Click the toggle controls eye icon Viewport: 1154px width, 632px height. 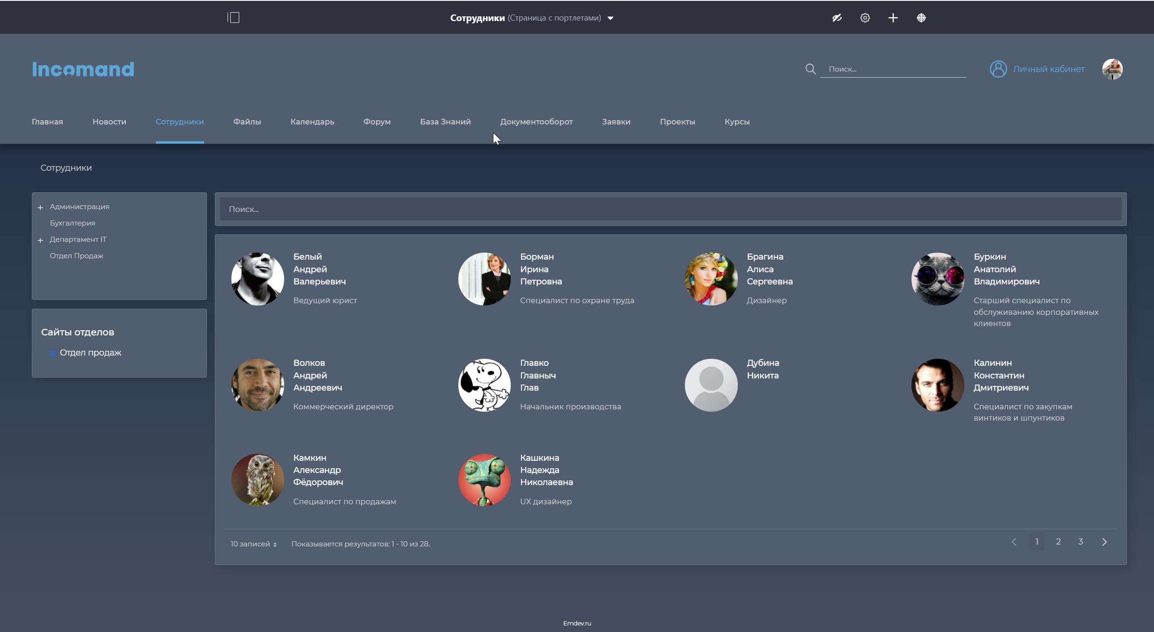[x=837, y=18]
